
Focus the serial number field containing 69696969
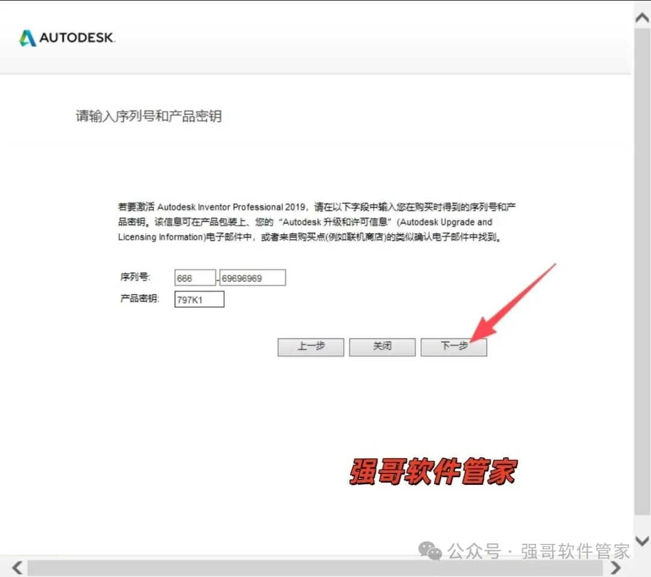(x=253, y=278)
